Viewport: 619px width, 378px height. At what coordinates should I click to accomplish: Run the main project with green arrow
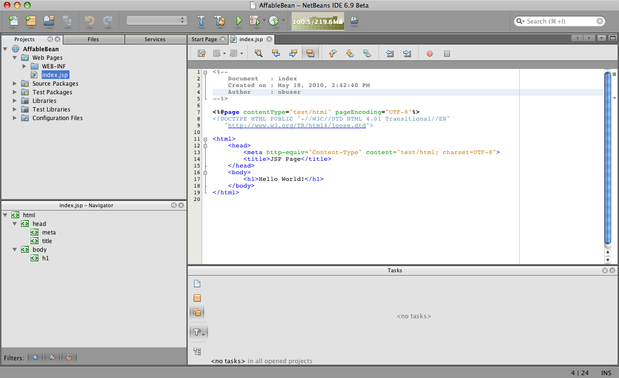click(x=239, y=21)
